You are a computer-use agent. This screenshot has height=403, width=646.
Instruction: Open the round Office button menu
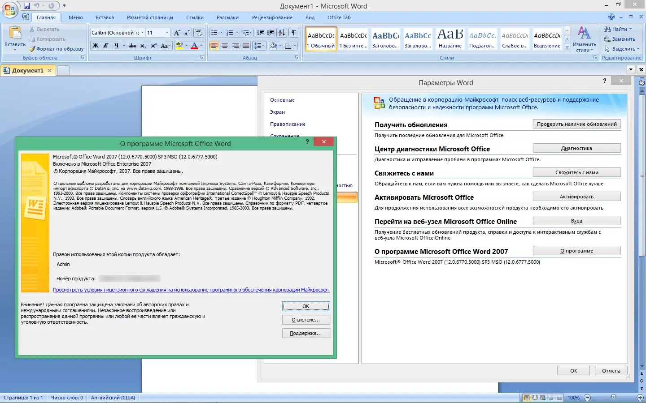tap(10, 10)
